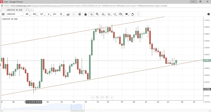
Task: Open the hamburger main menu
Action: pyautogui.click(x=3, y=14)
